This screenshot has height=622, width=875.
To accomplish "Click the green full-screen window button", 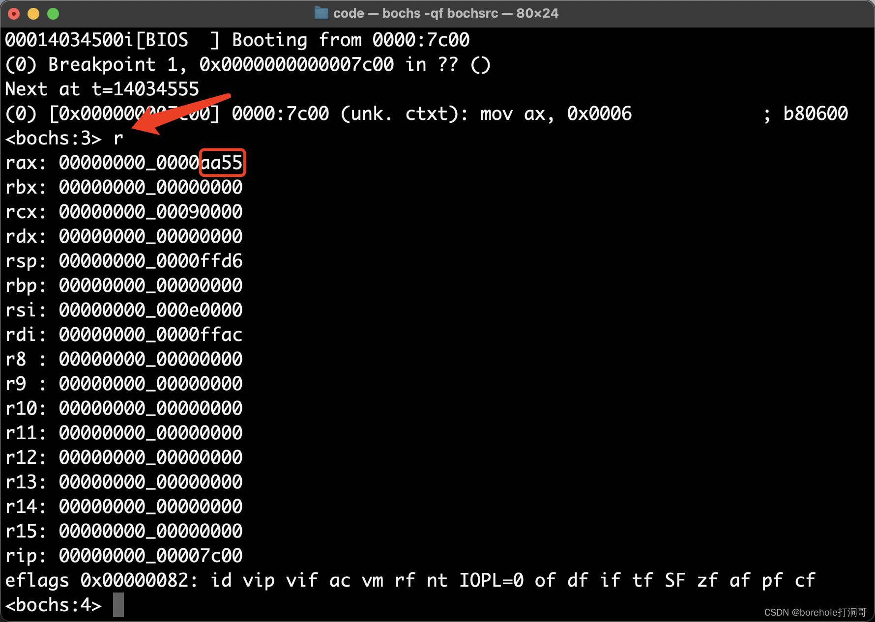I will [53, 14].
